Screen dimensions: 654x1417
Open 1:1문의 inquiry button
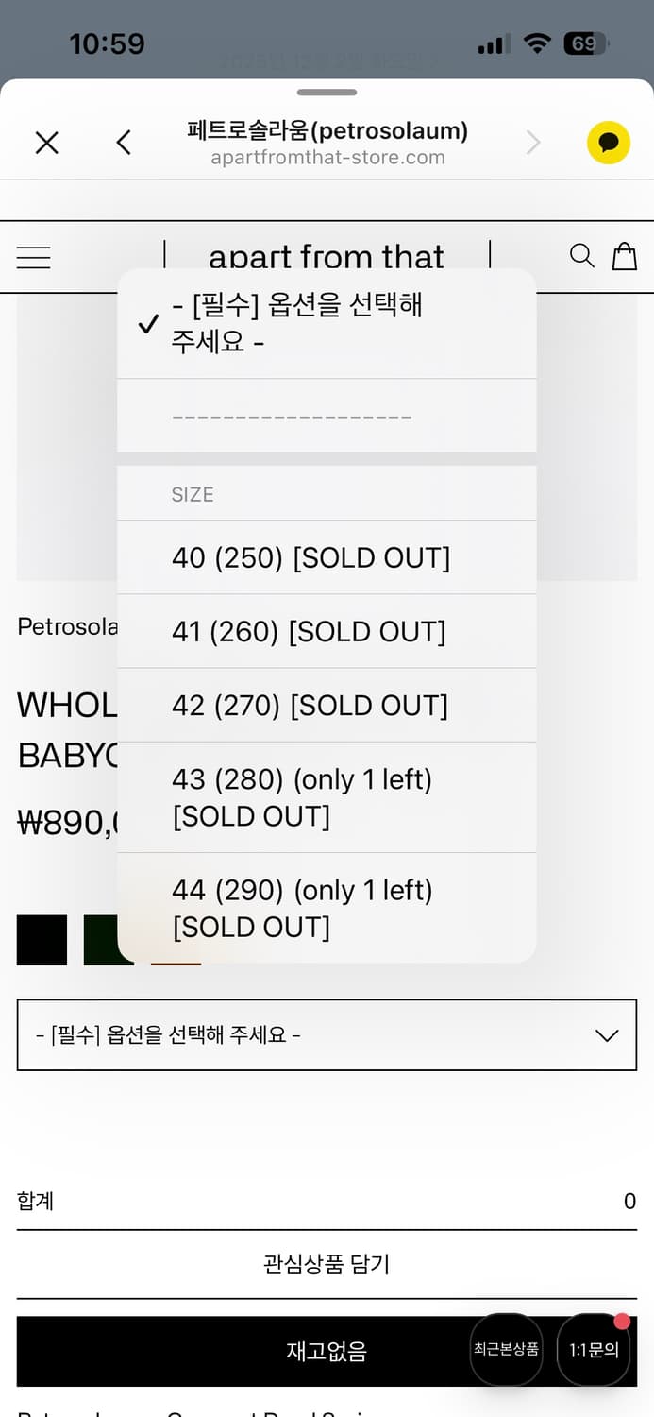pos(594,1350)
